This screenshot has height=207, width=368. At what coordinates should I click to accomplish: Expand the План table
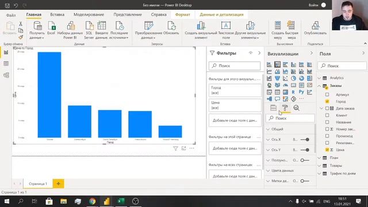point(319,158)
